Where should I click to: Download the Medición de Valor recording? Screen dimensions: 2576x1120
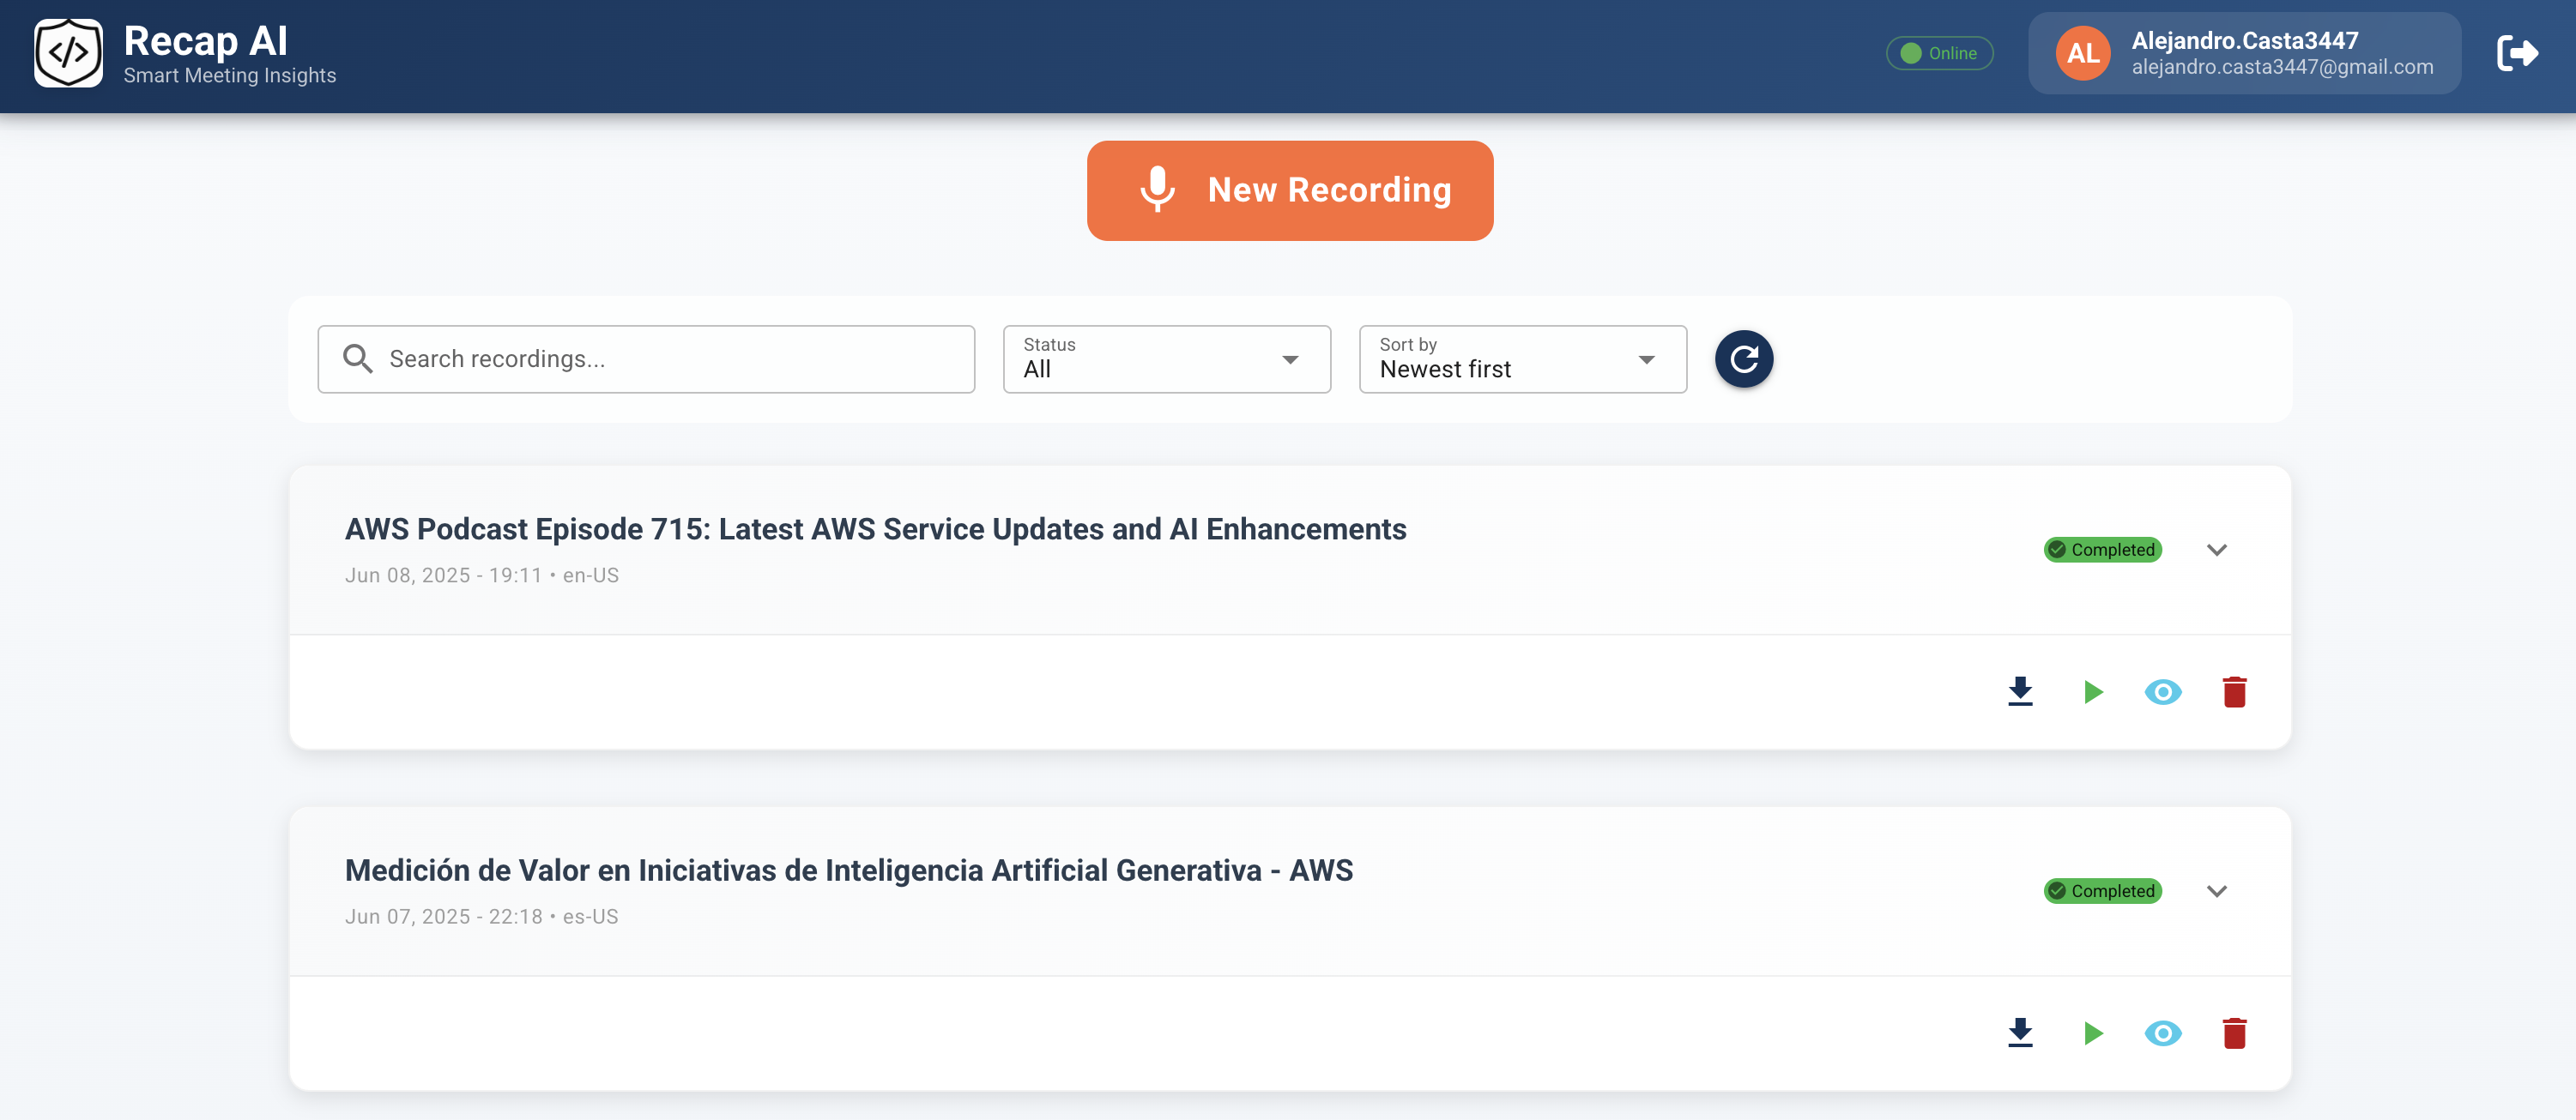2020,1032
